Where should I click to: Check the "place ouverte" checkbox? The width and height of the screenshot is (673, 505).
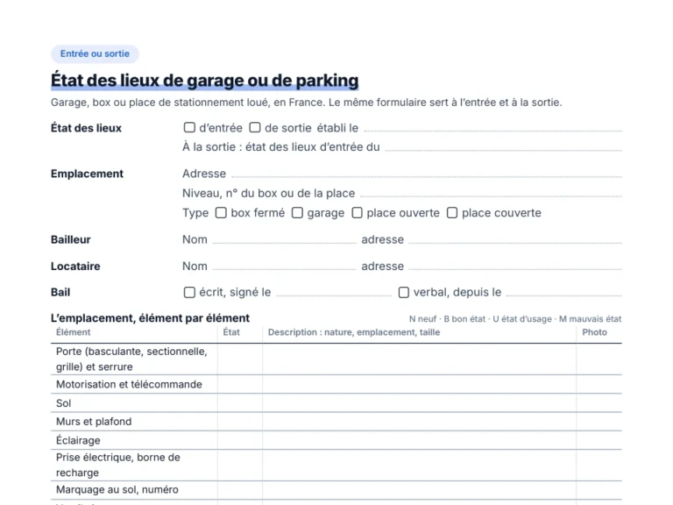358,212
